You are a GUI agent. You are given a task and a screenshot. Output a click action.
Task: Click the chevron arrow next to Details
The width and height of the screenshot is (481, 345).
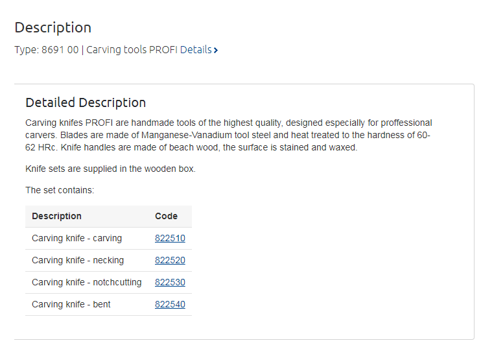[x=216, y=50]
